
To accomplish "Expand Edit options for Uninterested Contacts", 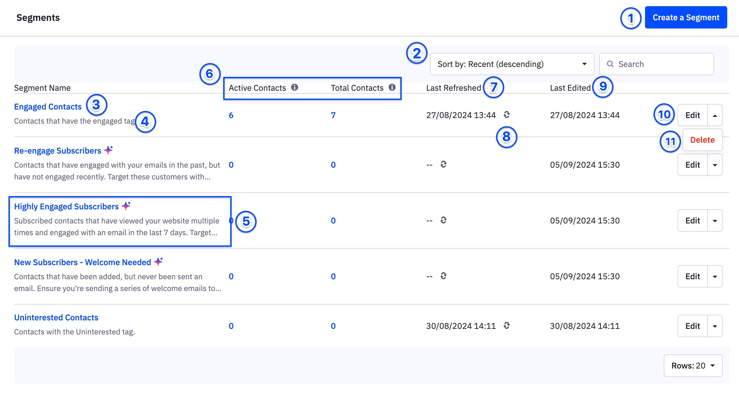I will tap(715, 326).
